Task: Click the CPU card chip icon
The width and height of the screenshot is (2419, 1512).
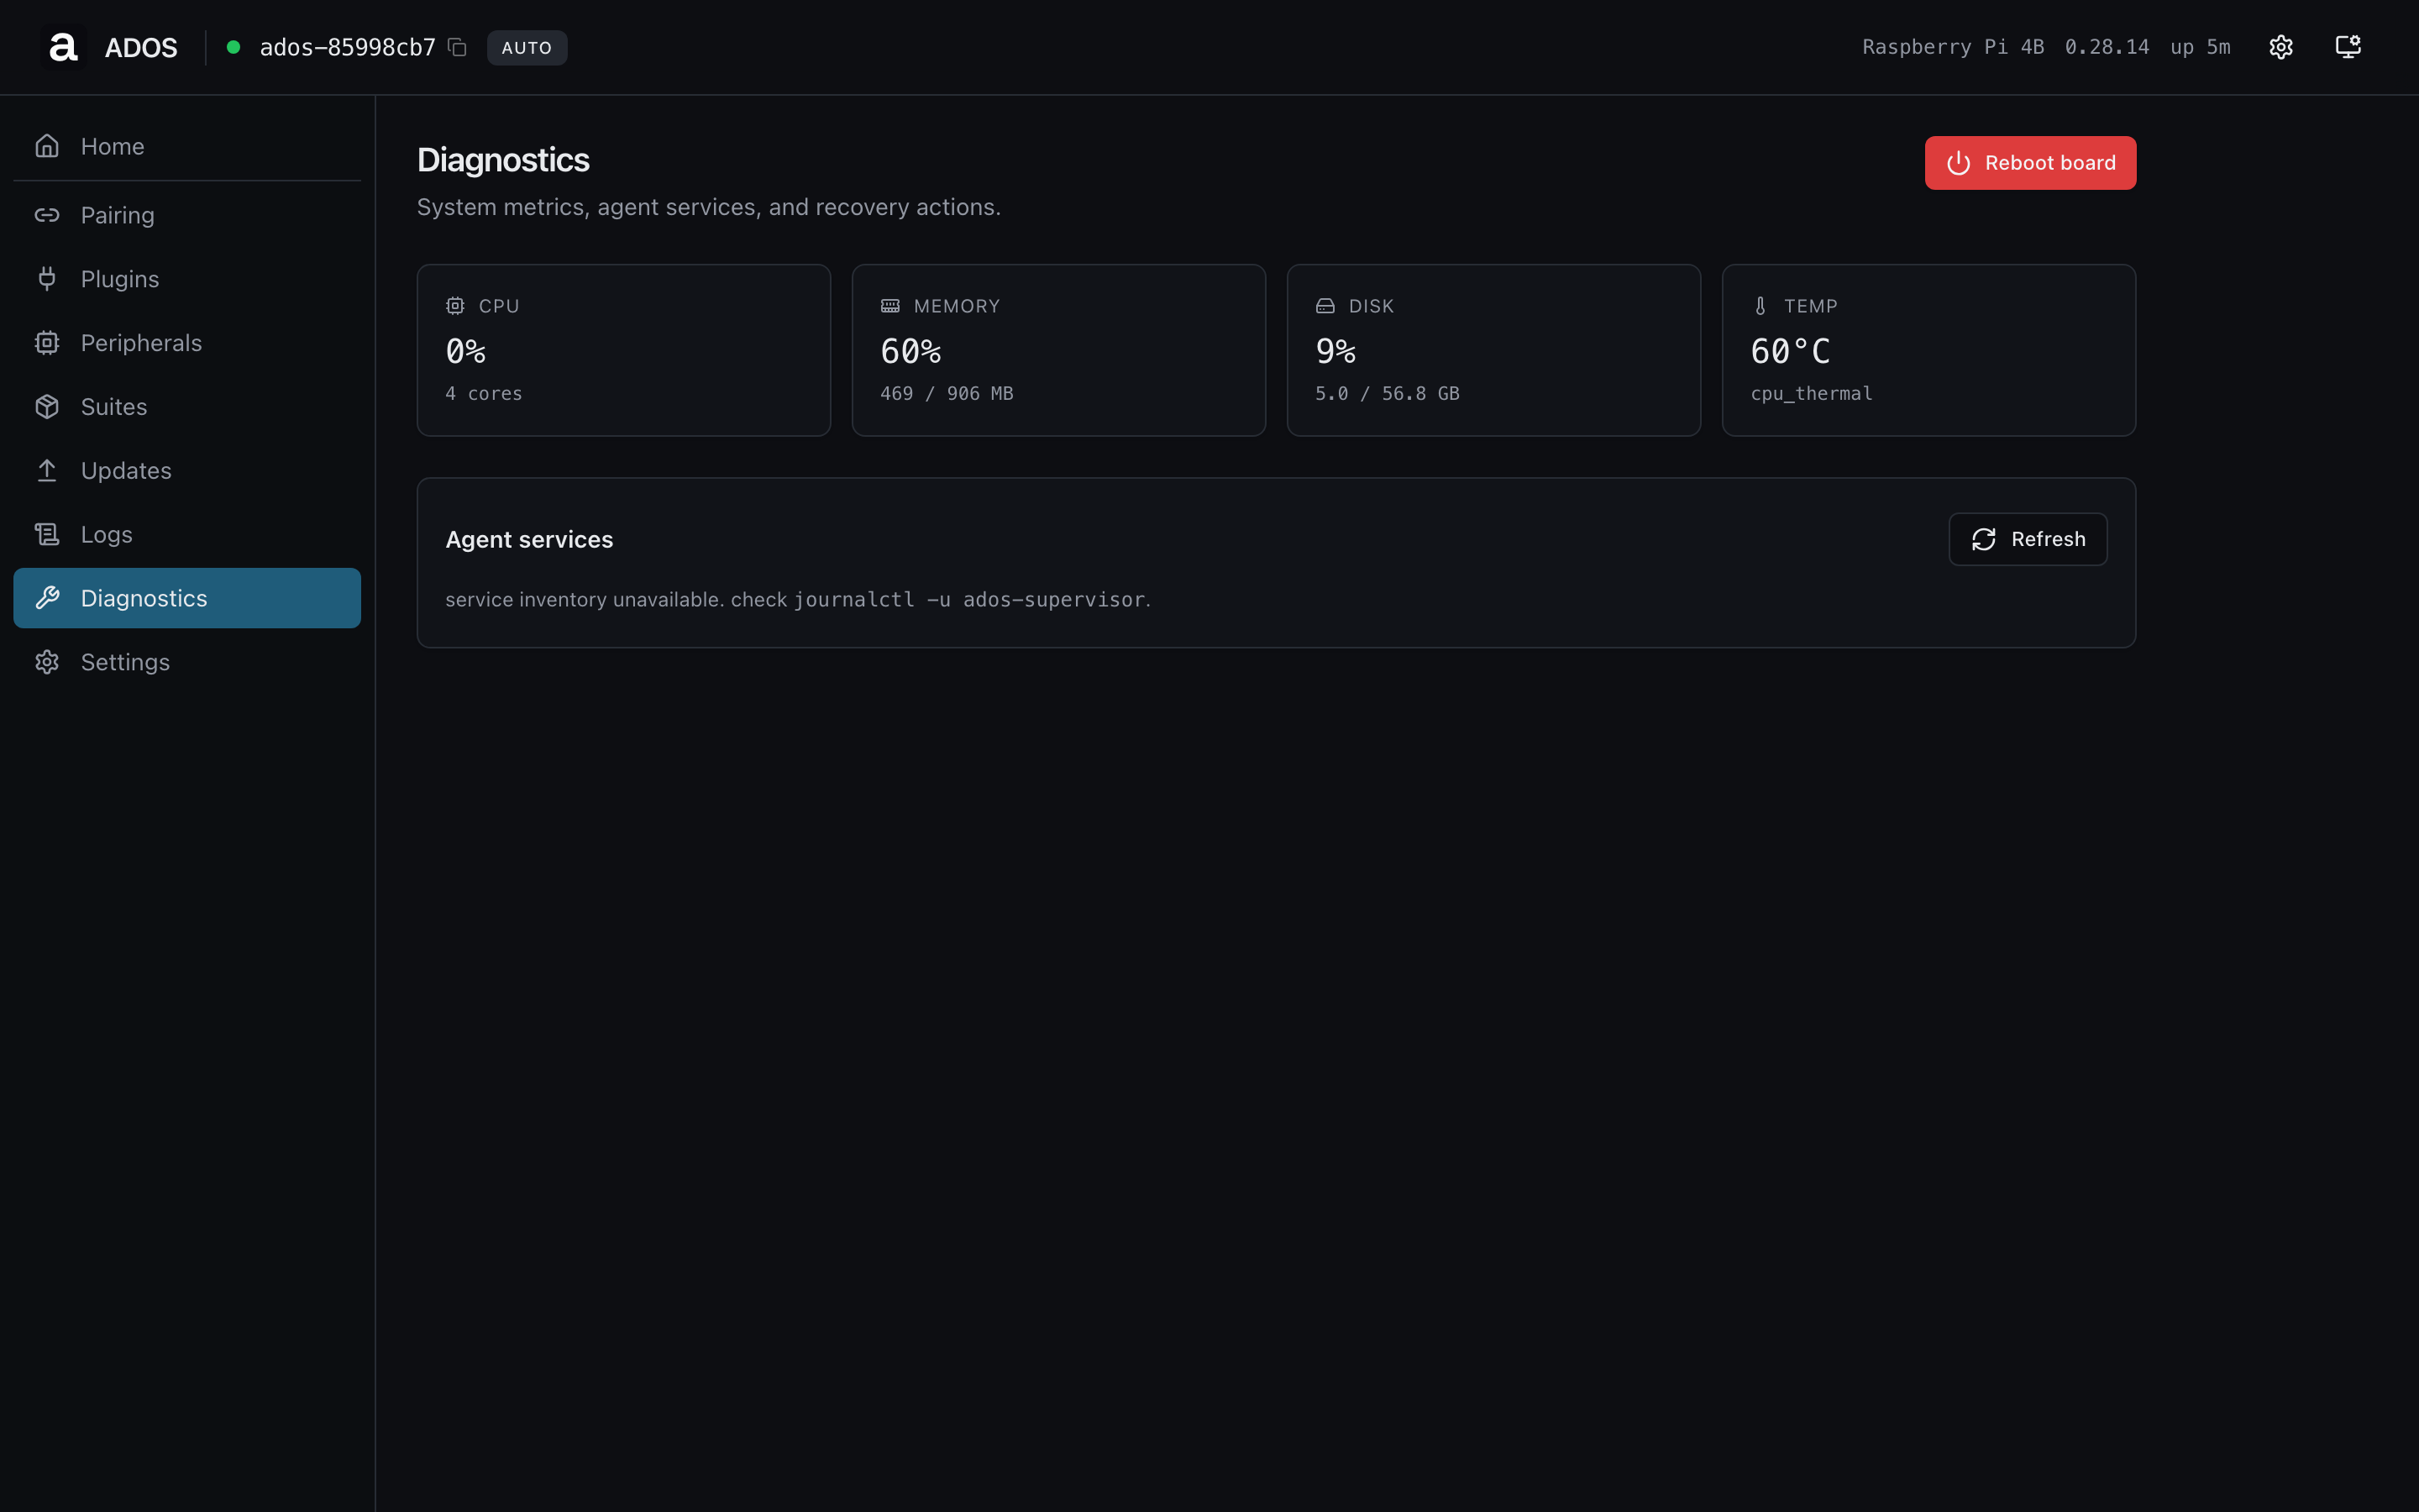Action: 454,306
